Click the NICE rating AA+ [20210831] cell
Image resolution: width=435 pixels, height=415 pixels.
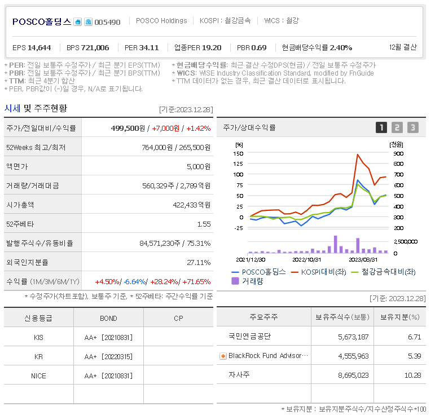tap(108, 376)
